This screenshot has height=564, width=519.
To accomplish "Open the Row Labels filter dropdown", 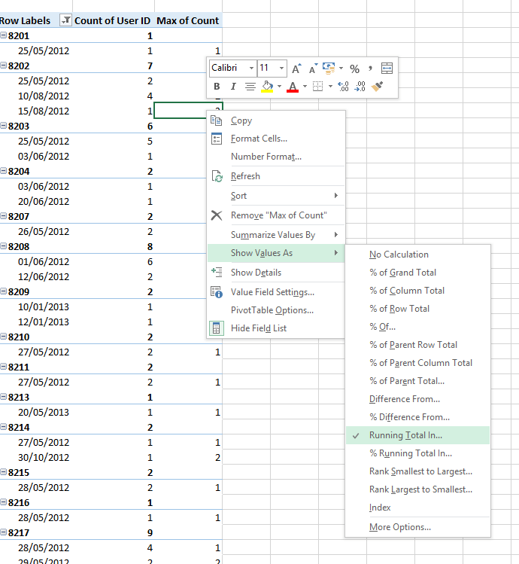I will pos(65,21).
